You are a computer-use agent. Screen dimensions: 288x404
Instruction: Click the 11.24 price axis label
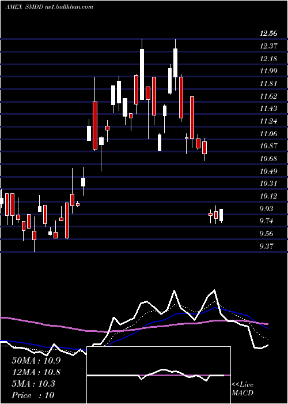[x=268, y=121]
